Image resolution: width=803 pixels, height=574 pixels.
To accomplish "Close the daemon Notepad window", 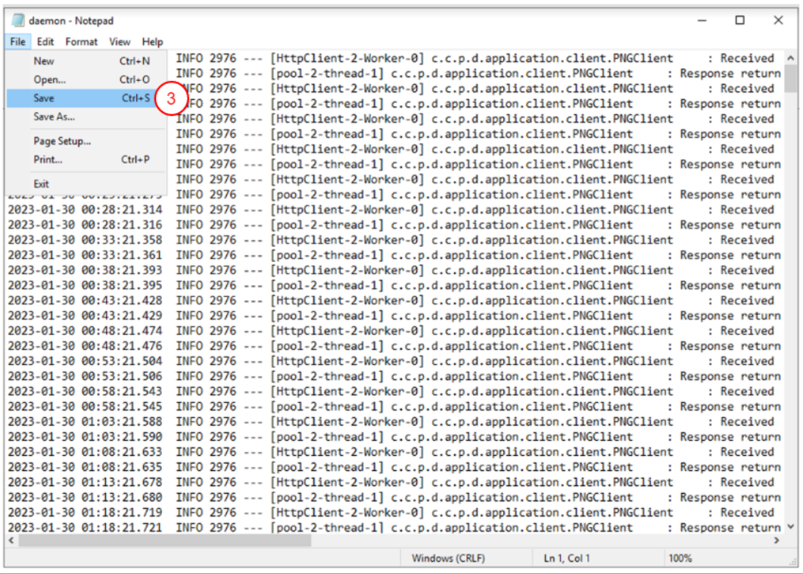I will 779,20.
